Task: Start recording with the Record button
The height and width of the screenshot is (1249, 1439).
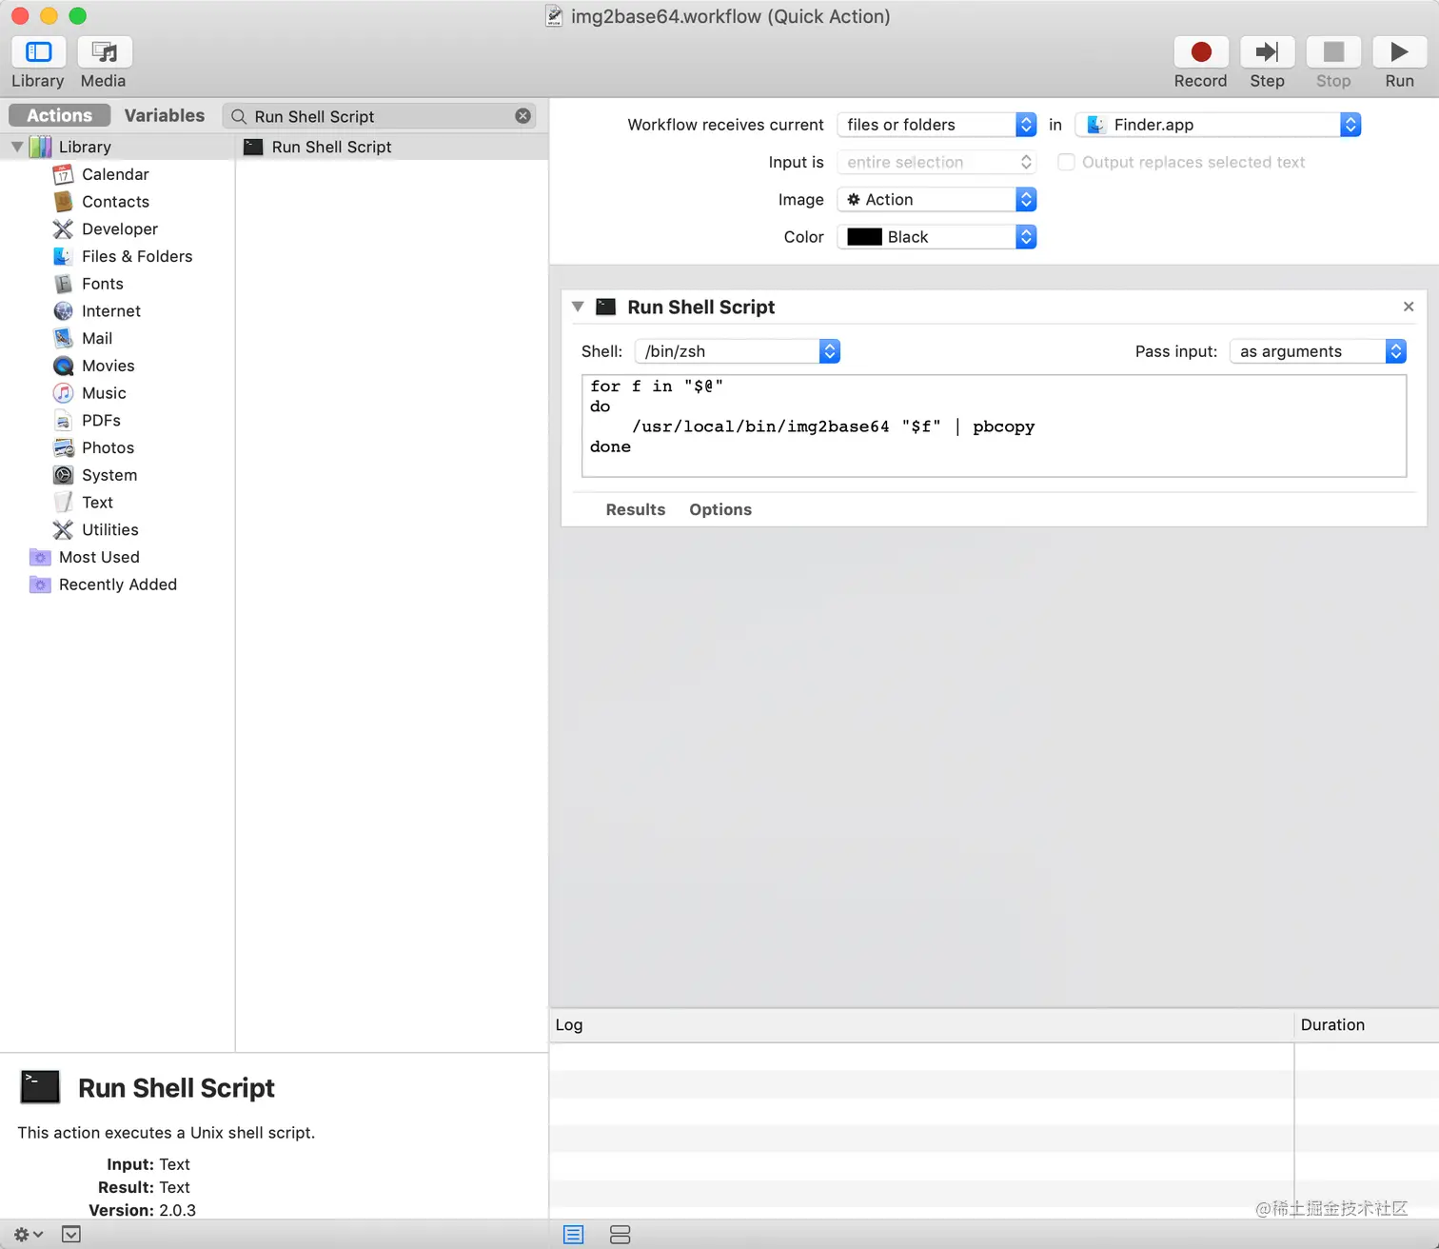Action: click(x=1200, y=52)
